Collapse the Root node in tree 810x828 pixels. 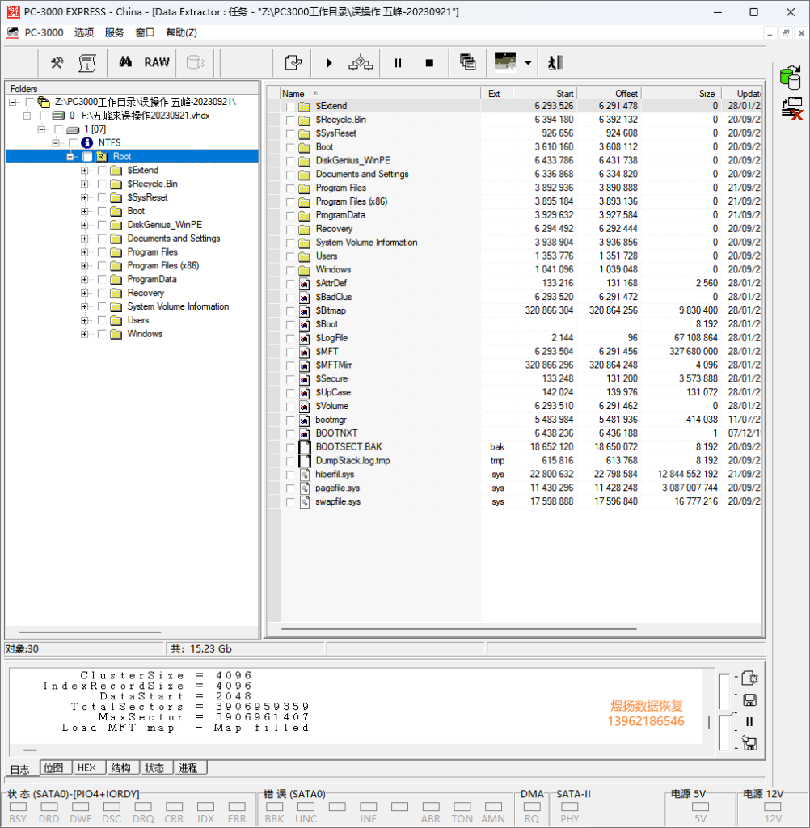(x=70, y=157)
